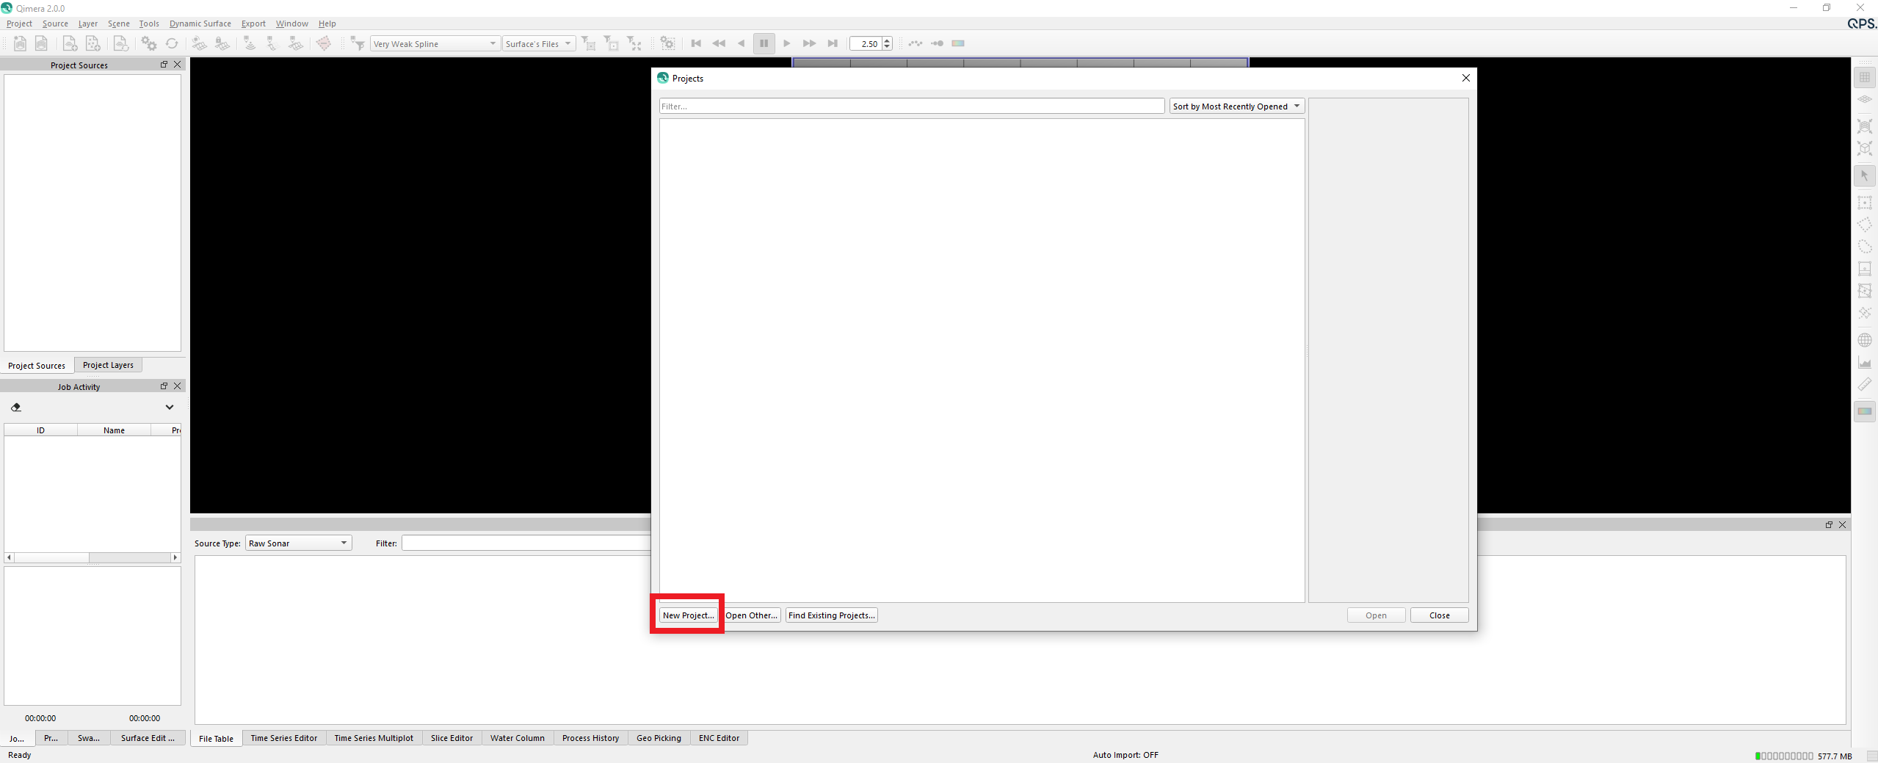The height and width of the screenshot is (763, 1878).
Task: Click the zoom-to-extents grid cube icon
Action: click(1865, 126)
